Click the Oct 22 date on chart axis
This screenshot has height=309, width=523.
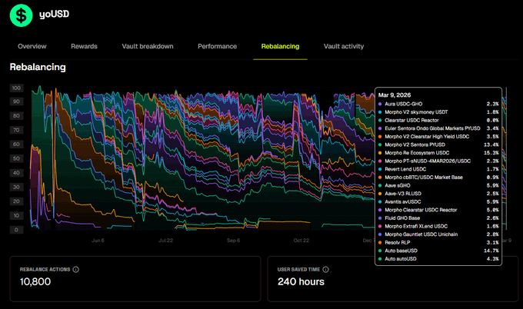[301, 240]
